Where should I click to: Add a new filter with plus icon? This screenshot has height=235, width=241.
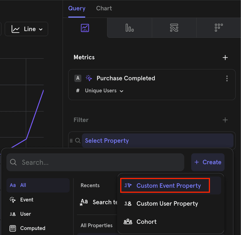pyautogui.click(x=225, y=120)
